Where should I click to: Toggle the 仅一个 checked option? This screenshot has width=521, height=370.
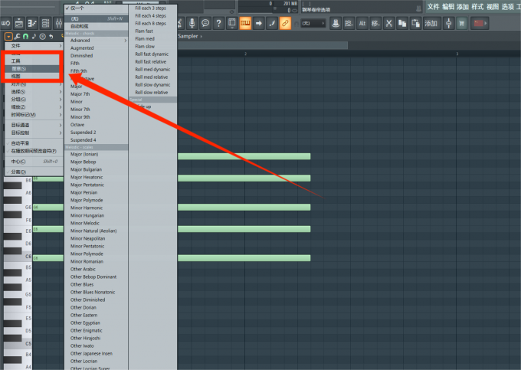pyautogui.click(x=96, y=8)
